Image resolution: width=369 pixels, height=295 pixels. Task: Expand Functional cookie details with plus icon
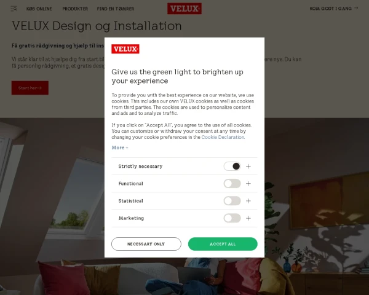[248, 184]
